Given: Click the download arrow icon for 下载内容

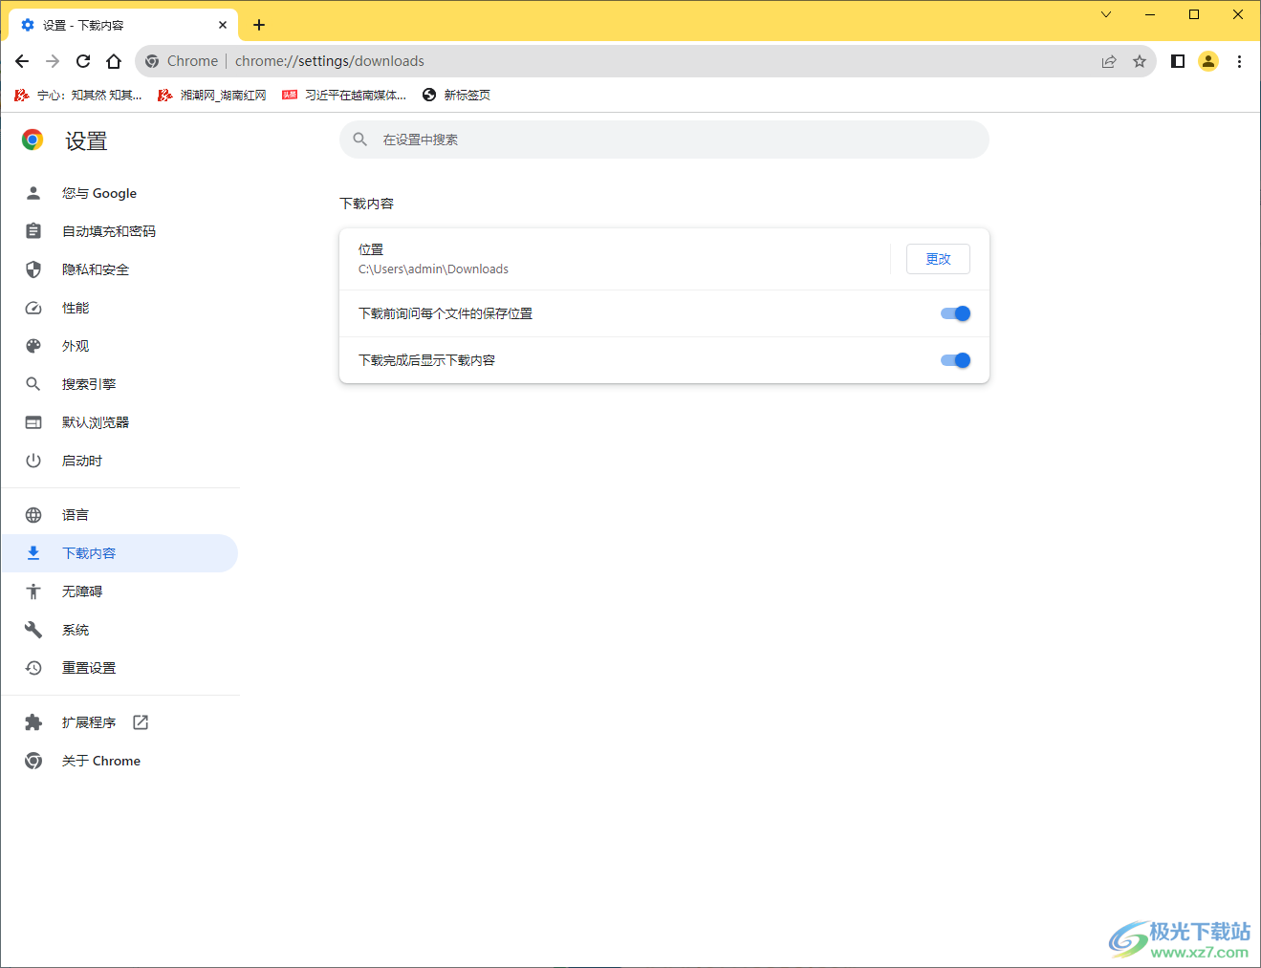Looking at the screenshot, I should click(33, 553).
